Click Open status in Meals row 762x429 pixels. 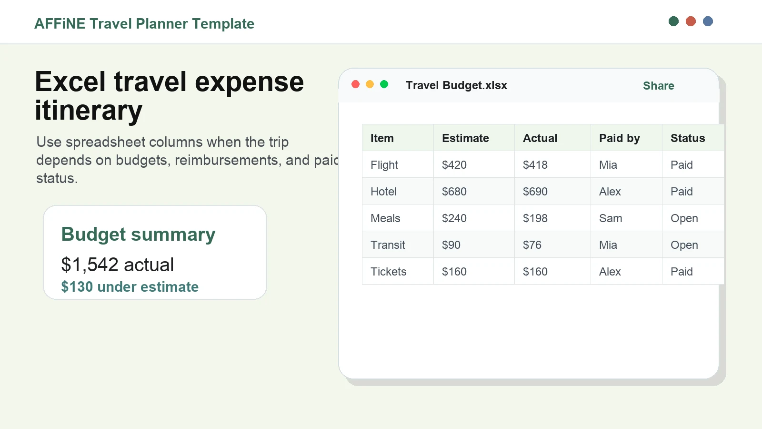point(693,218)
